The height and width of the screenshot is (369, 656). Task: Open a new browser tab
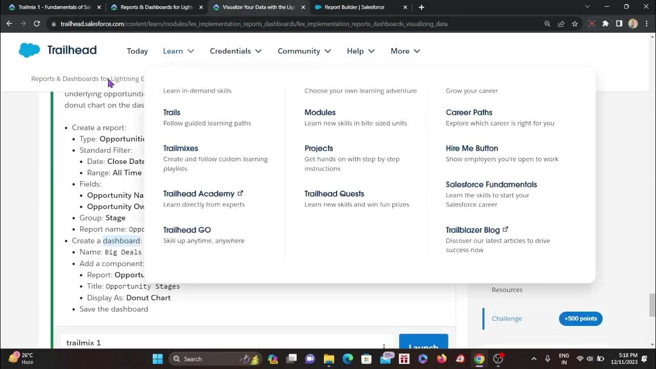point(421,7)
